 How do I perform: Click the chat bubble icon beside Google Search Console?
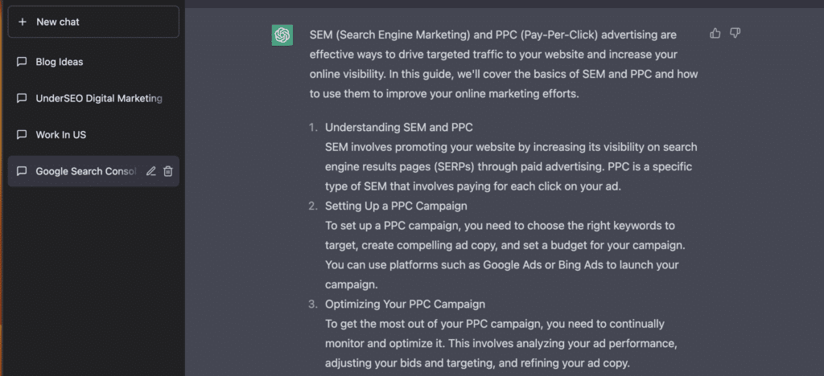[x=22, y=171]
